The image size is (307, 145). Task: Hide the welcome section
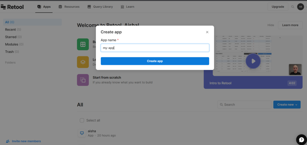click(271, 25)
